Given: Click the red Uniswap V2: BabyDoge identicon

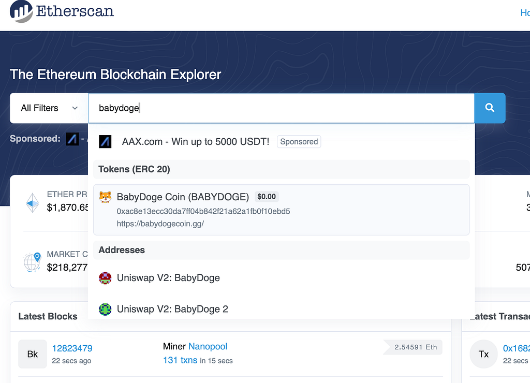Looking at the screenshot, I should pyautogui.click(x=105, y=278).
